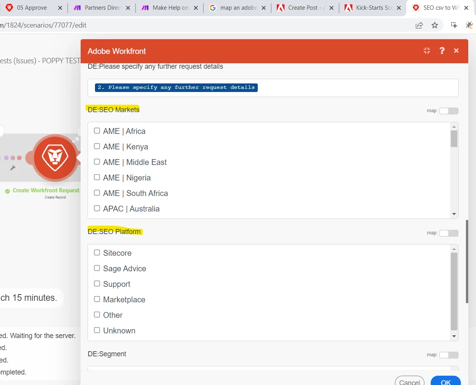Screen dimensions: 476x385
Task: Click the dialog's main vertical scrollbar
Action: pyautogui.click(x=467, y=261)
